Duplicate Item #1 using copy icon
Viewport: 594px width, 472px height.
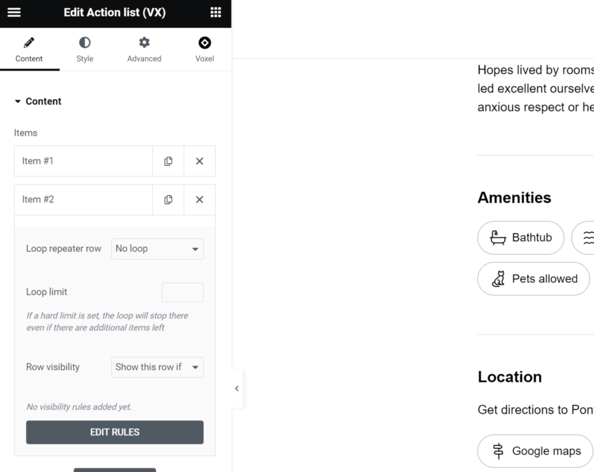168,161
